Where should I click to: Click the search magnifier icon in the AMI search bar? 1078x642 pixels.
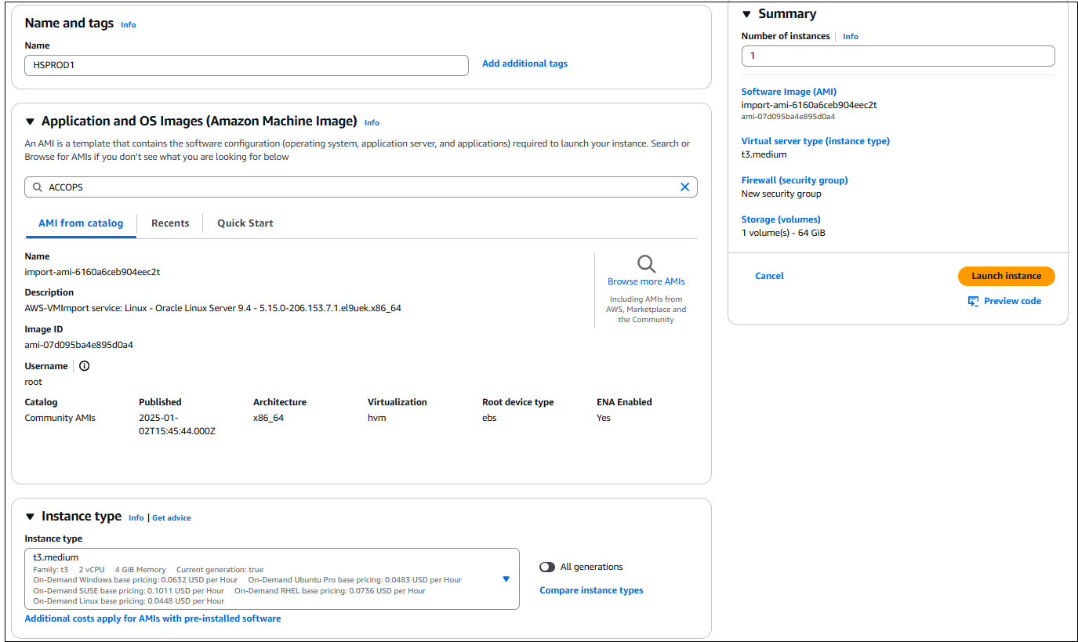click(x=37, y=187)
